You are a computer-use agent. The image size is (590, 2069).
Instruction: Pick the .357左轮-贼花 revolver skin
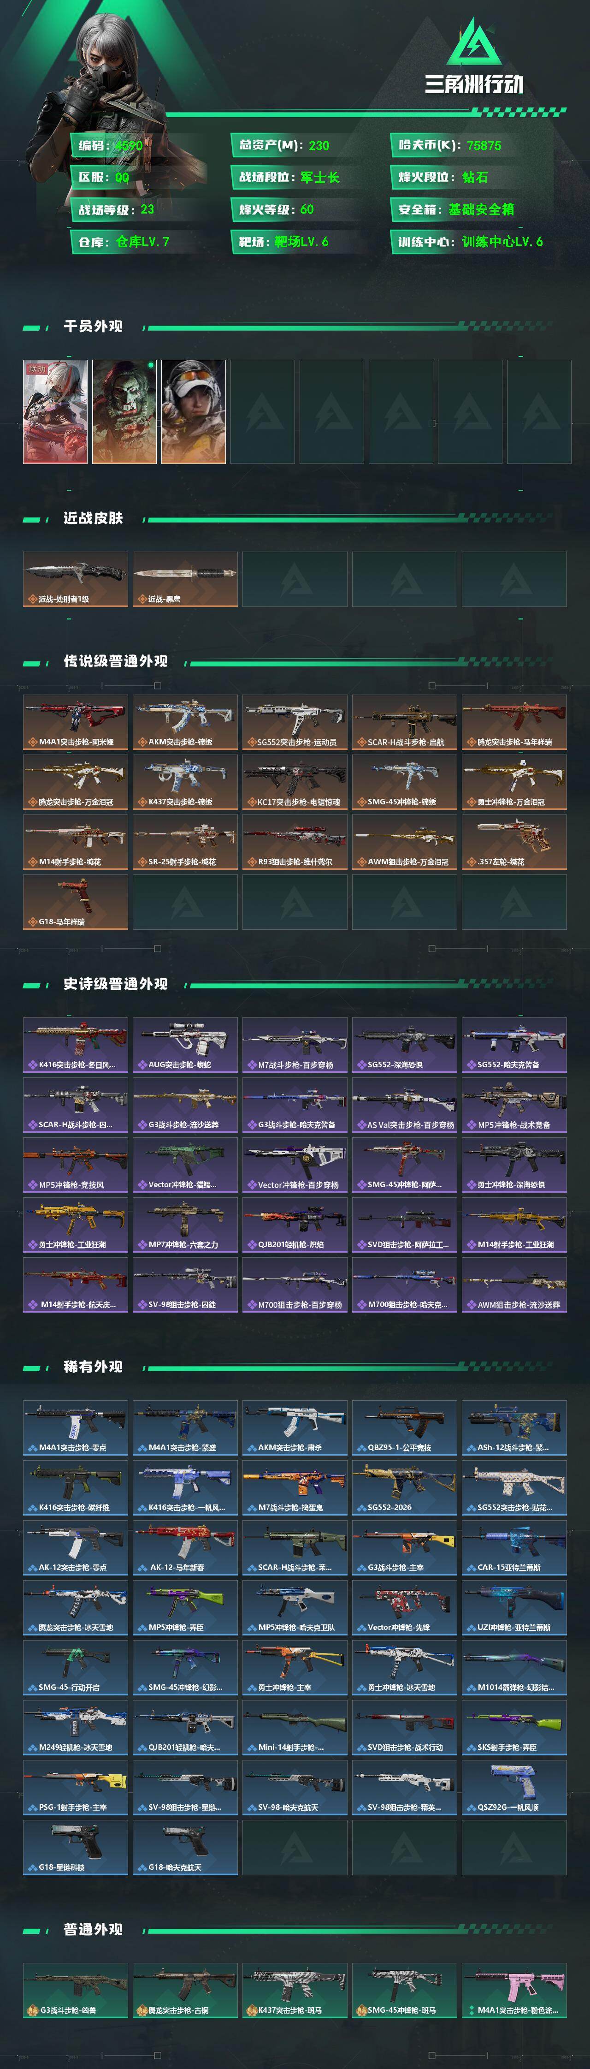[514, 842]
